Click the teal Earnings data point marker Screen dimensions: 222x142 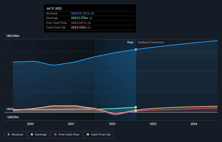tap(136, 107)
